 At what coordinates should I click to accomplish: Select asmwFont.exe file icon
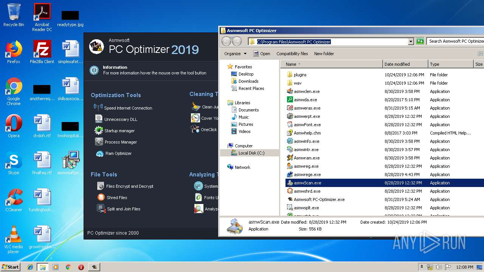pyautogui.click(x=290, y=125)
